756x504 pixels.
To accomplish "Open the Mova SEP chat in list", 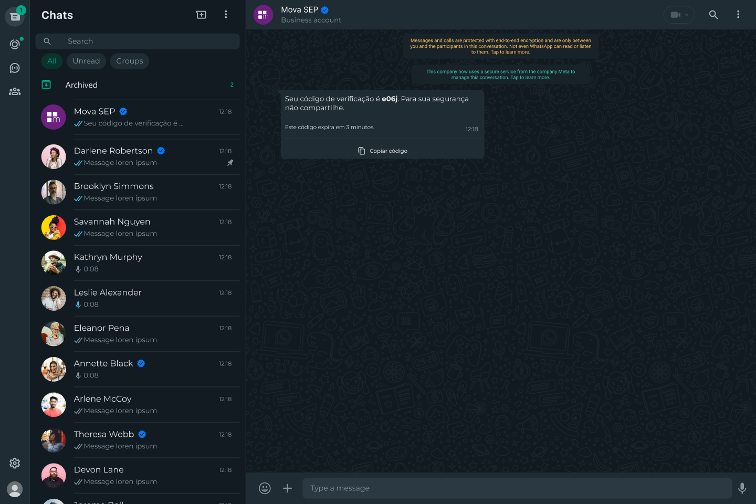I will [x=138, y=117].
